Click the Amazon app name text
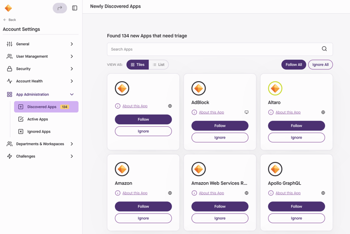Image resolution: width=350 pixels, height=234 pixels. [x=124, y=183]
